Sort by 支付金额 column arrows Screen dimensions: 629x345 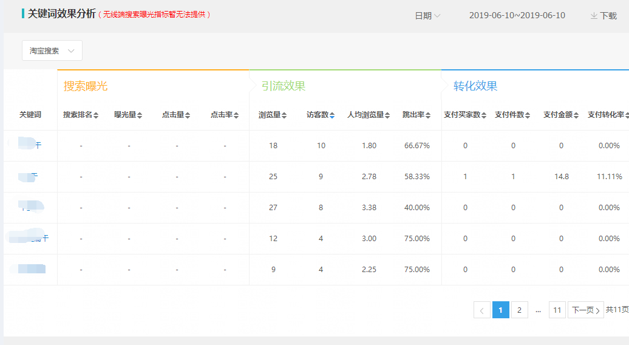tap(576, 115)
